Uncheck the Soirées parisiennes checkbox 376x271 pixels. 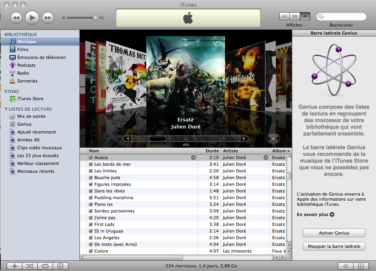(x=90, y=211)
